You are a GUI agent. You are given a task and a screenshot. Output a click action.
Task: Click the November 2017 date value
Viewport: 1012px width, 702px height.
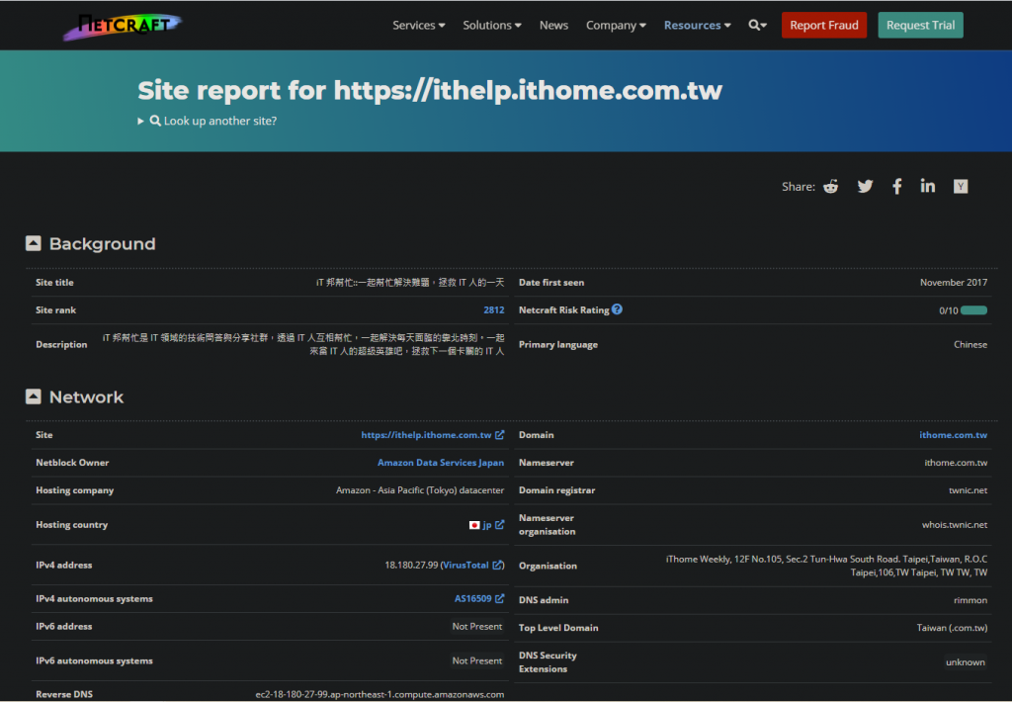(954, 282)
